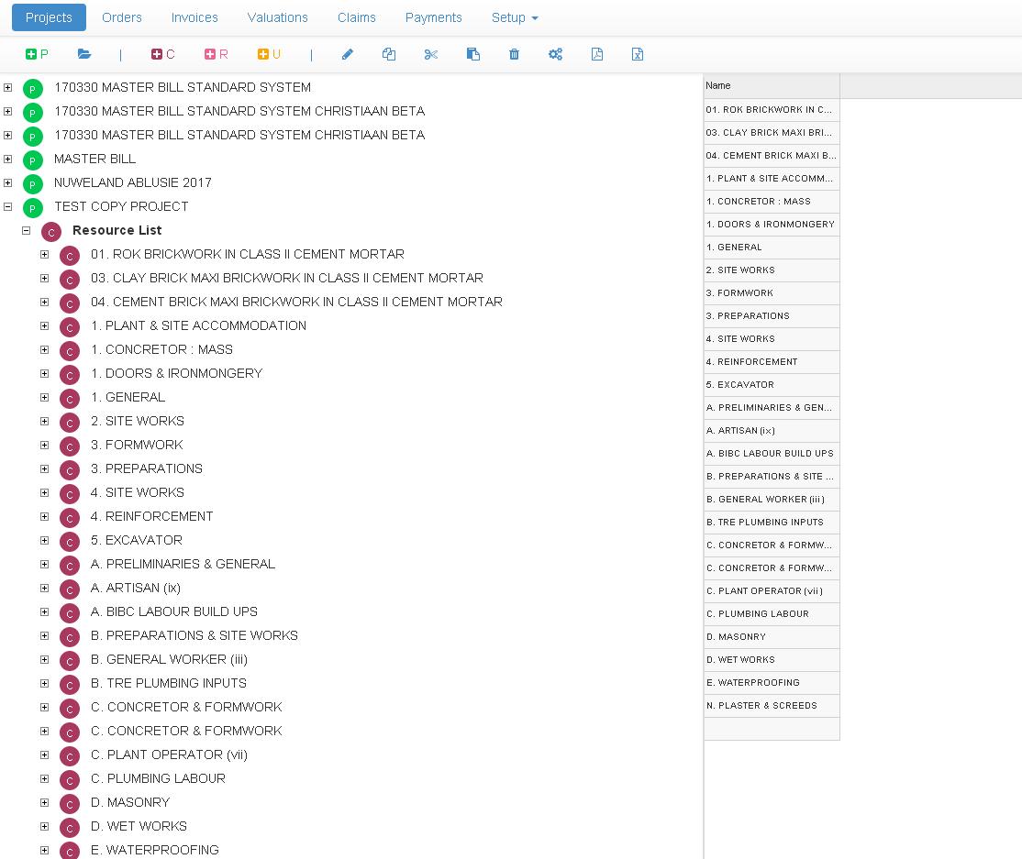This screenshot has width=1022, height=859.
Task: Click the C icon beside E. WATERPROOFING
Action: click(69, 851)
